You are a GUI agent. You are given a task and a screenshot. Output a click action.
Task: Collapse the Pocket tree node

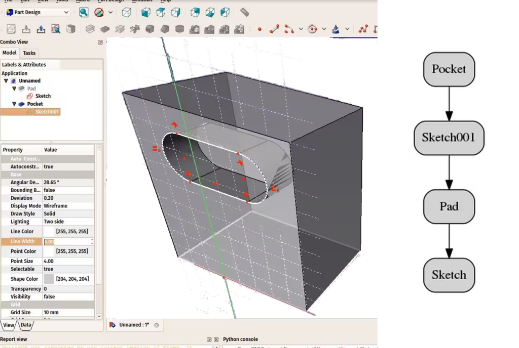coord(14,104)
